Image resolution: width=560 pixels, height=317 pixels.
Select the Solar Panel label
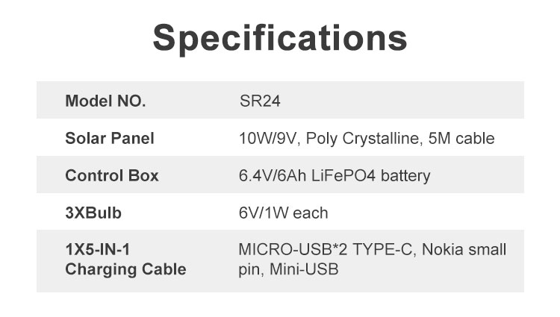click(x=110, y=138)
